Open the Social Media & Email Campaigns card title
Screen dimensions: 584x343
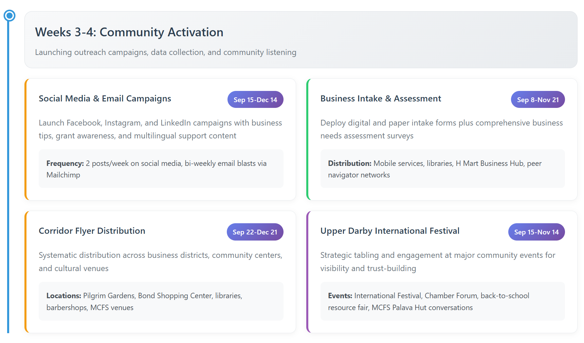click(105, 99)
